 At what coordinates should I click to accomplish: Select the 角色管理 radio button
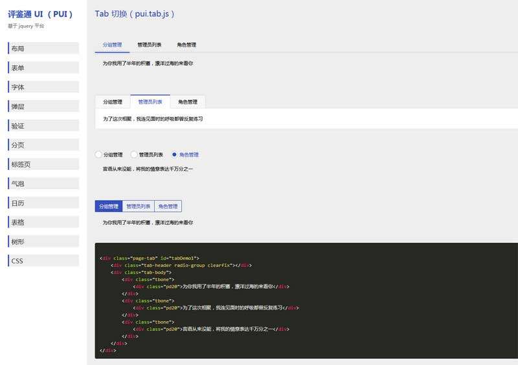[x=175, y=155]
